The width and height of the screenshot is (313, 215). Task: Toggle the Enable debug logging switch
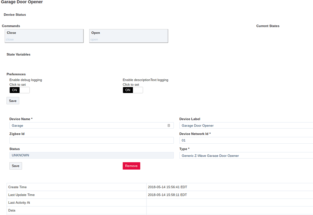[20, 90]
